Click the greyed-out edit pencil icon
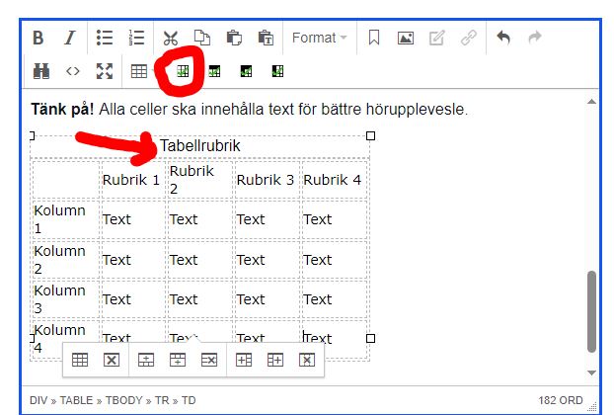The image size is (614, 415). [x=437, y=38]
